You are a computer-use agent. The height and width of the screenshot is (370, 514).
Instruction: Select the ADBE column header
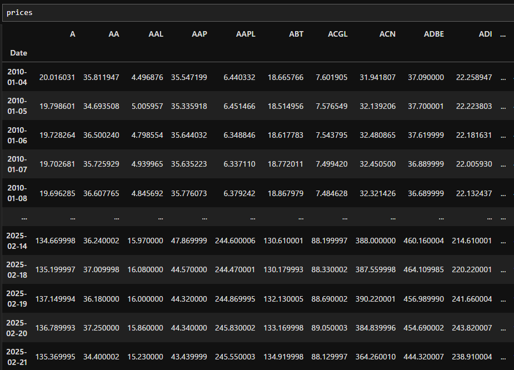[433, 34]
